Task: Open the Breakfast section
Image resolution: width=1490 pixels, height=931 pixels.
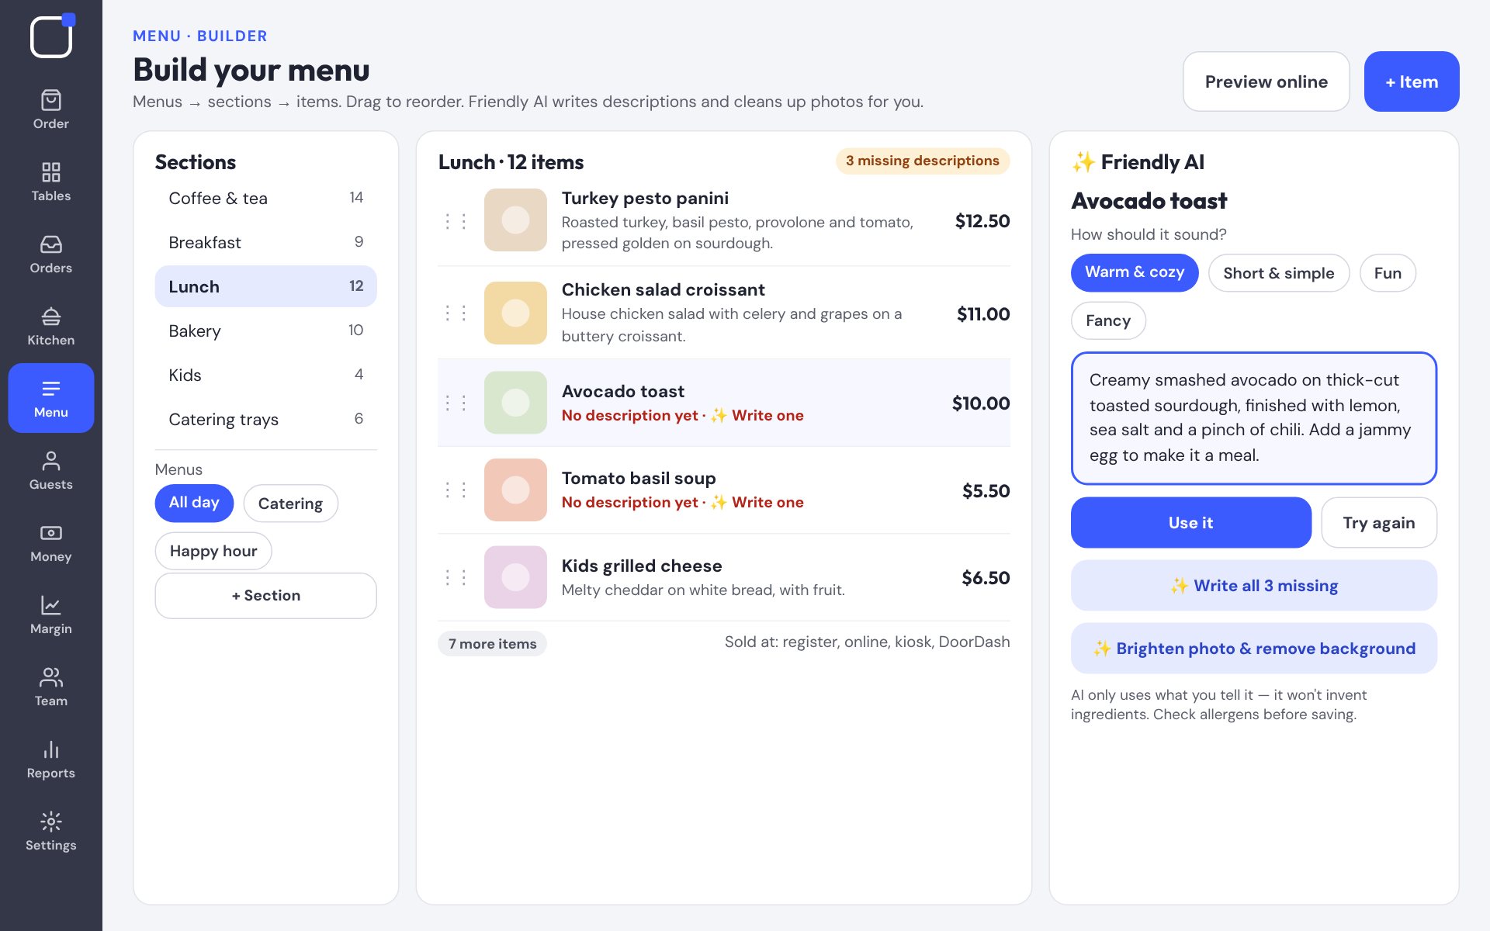Action: [265, 242]
